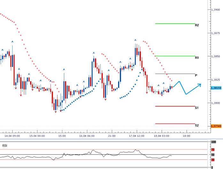Click the 15.04 00:00 time label
Screen dimensions: 223x169
pyautogui.click(x=37, y=136)
